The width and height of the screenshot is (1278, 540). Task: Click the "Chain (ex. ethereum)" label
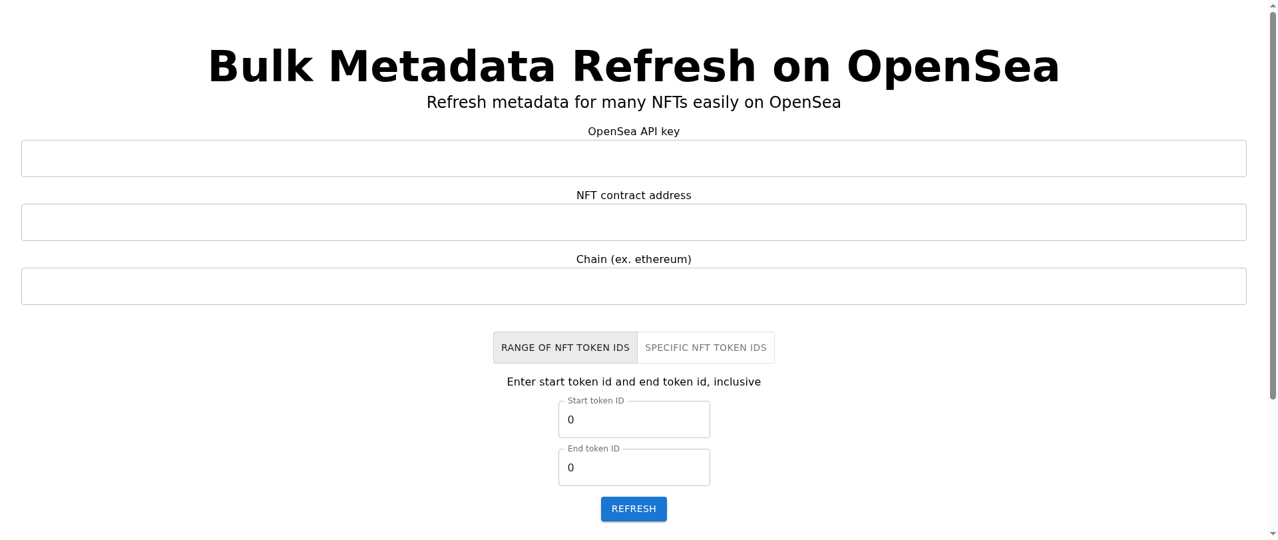[x=634, y=260]
